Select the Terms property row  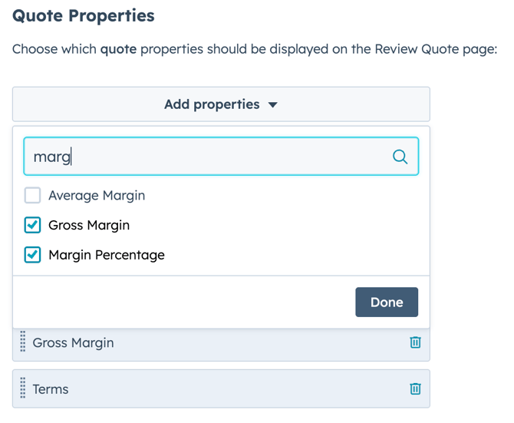coord(215,389)
